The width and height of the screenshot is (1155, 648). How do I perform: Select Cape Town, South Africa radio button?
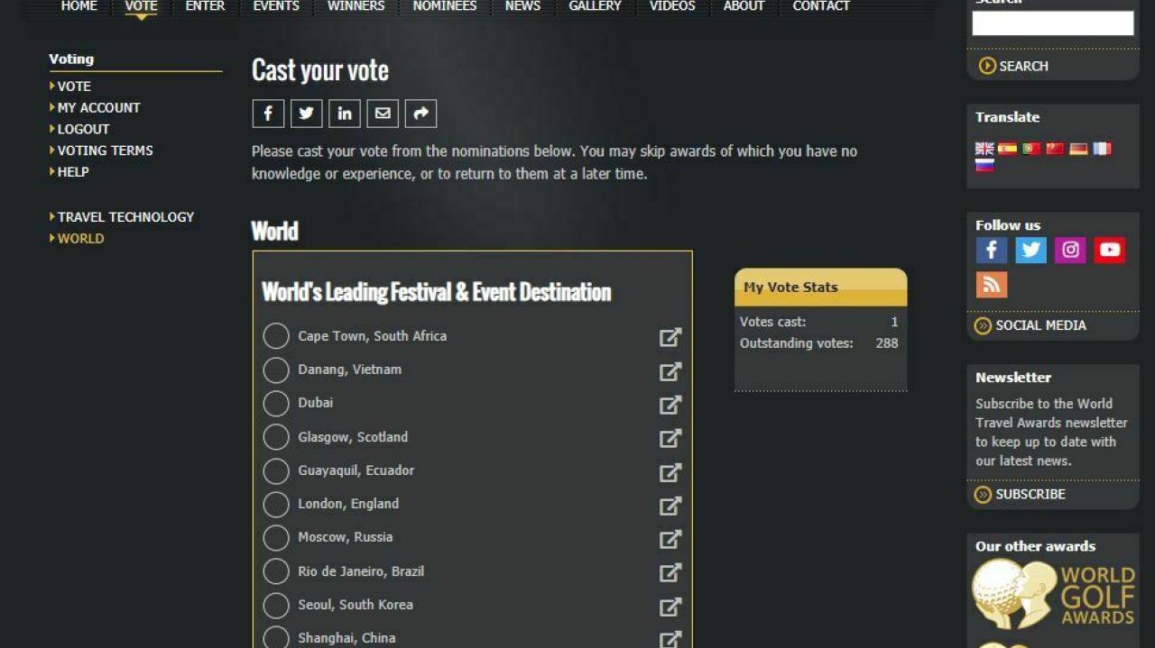[x=276, y=336]
